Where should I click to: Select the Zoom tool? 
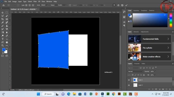2,46
